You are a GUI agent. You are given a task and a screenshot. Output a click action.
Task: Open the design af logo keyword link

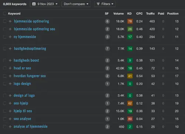(24, 96)
